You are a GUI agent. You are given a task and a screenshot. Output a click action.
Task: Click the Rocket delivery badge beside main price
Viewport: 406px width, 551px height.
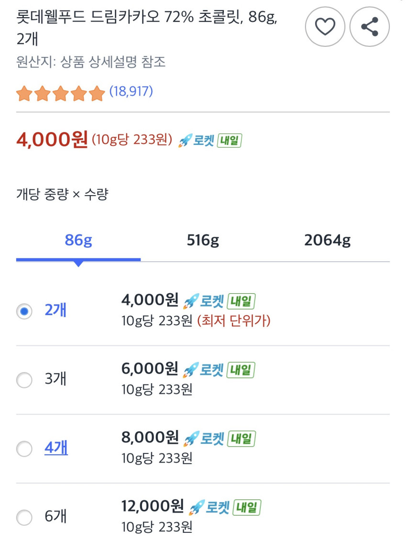pyautogui.click(x=197, y=141)
